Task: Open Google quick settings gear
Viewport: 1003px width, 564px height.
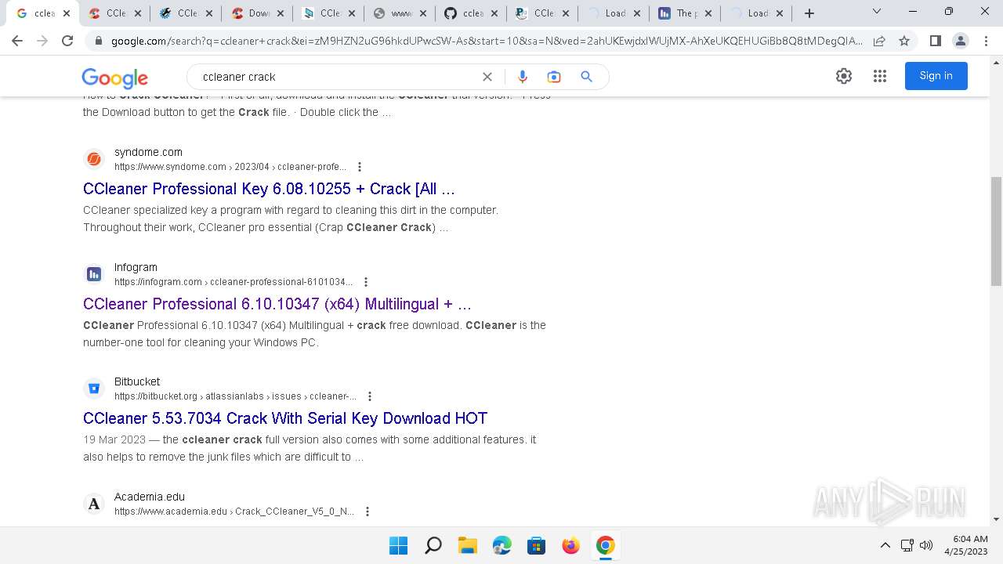Action: click(x=844, y=76)
